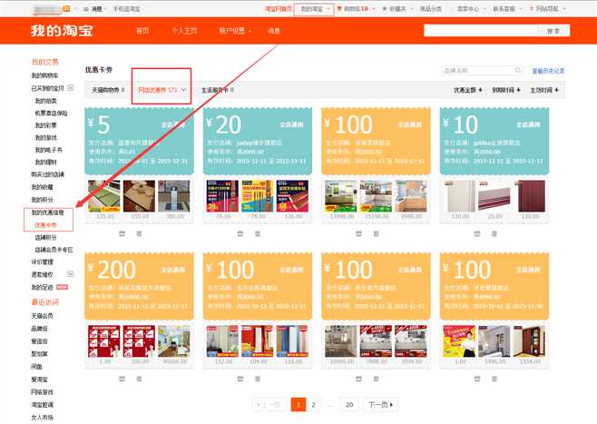
Task: Click the NEW badge beside 我的足迹
Action: (x=62, y=287)
